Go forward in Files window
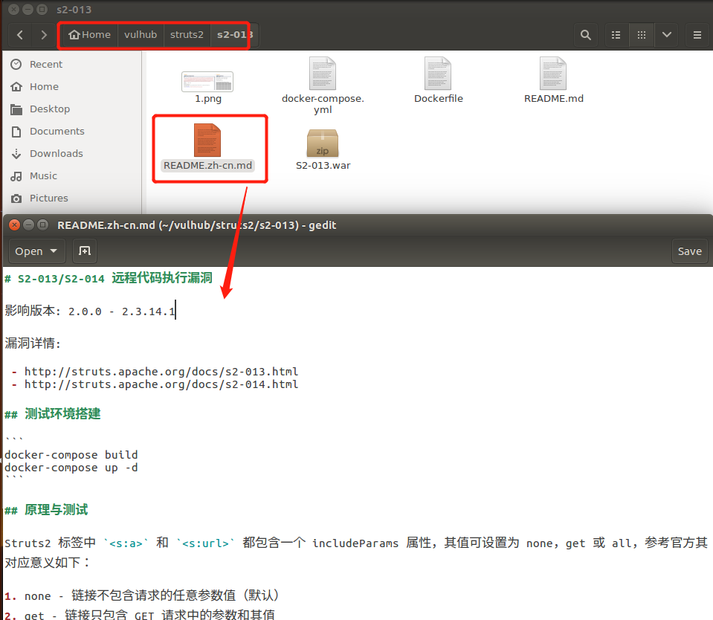 (44, 35)
